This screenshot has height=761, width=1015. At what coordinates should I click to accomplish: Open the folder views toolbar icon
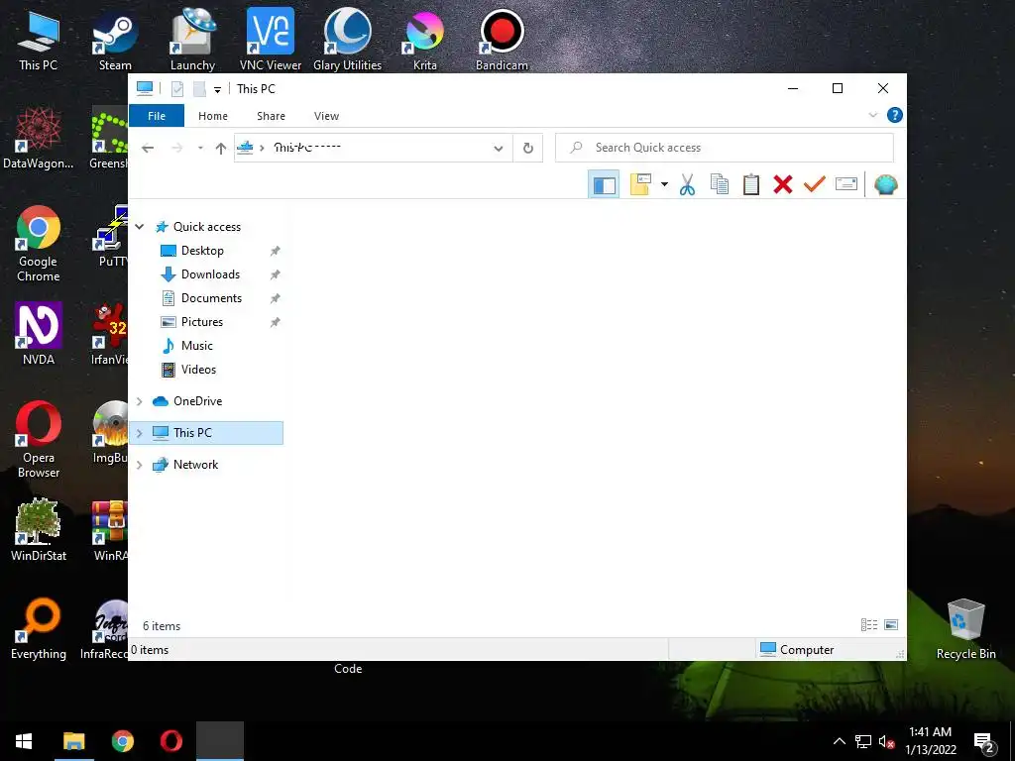click(640, 185)
